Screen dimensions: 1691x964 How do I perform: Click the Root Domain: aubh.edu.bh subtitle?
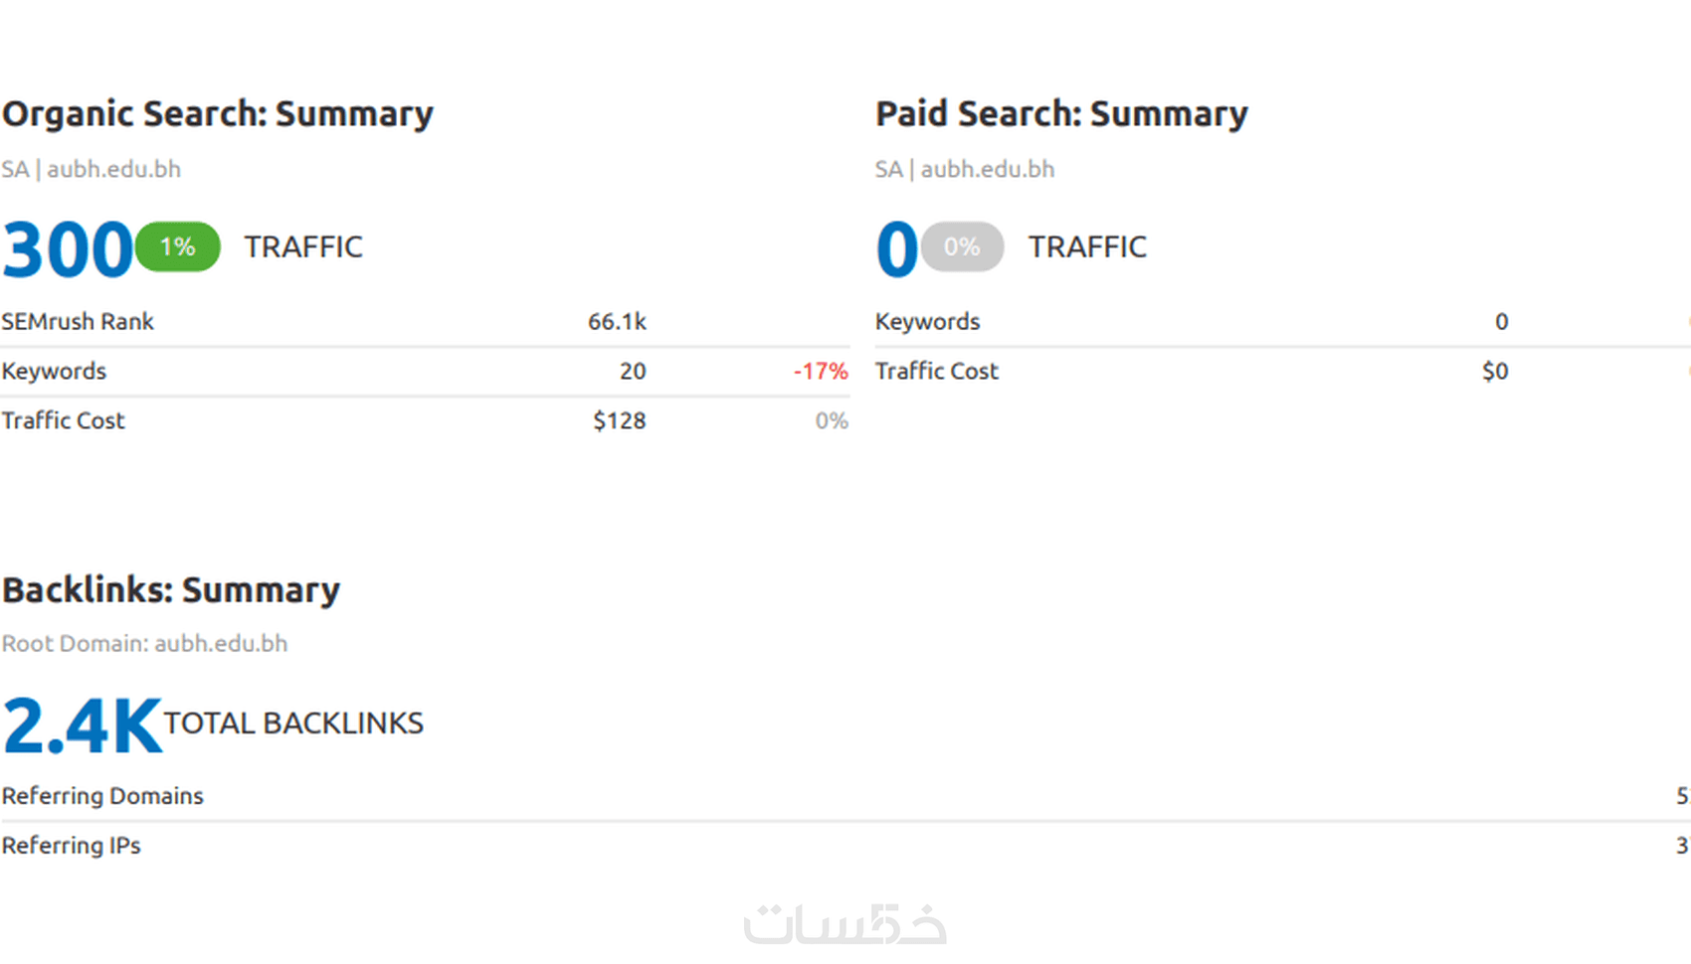145,644
